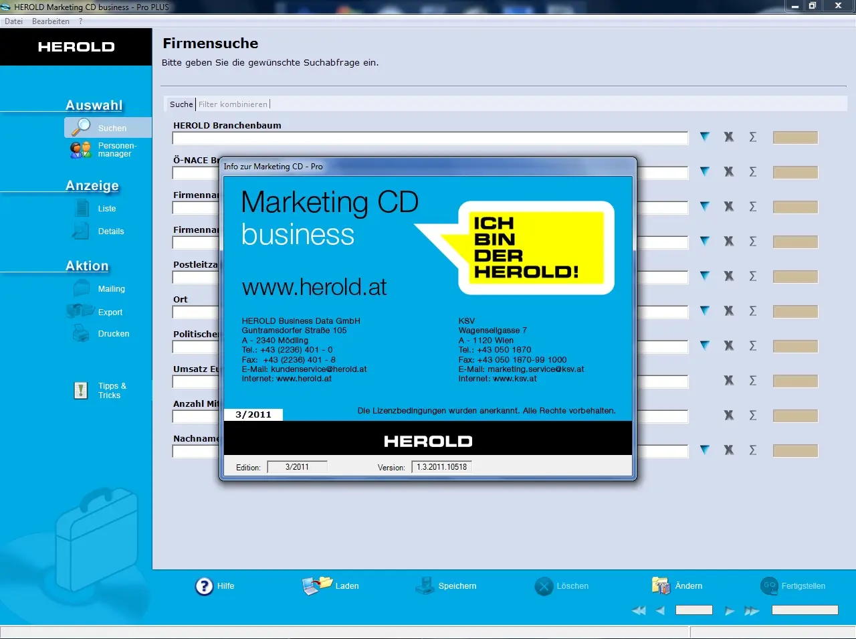
Task: Switch to Filter kombinieren tab
Action: pyautogui.click(x=233, y=104)
